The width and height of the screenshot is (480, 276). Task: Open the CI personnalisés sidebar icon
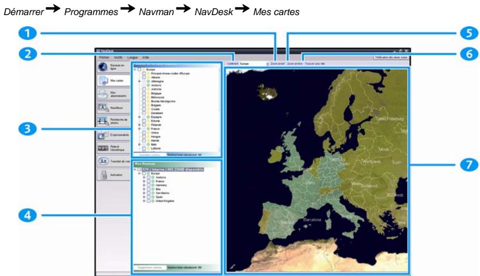tap(103, 135)
